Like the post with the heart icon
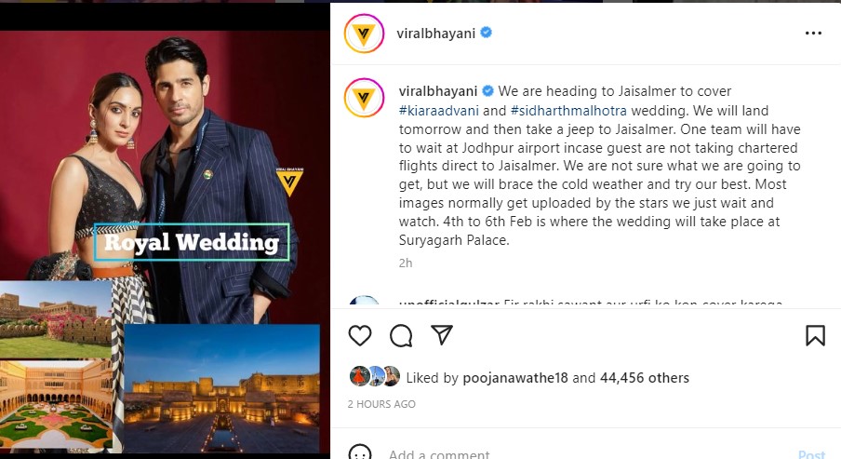 360,335
